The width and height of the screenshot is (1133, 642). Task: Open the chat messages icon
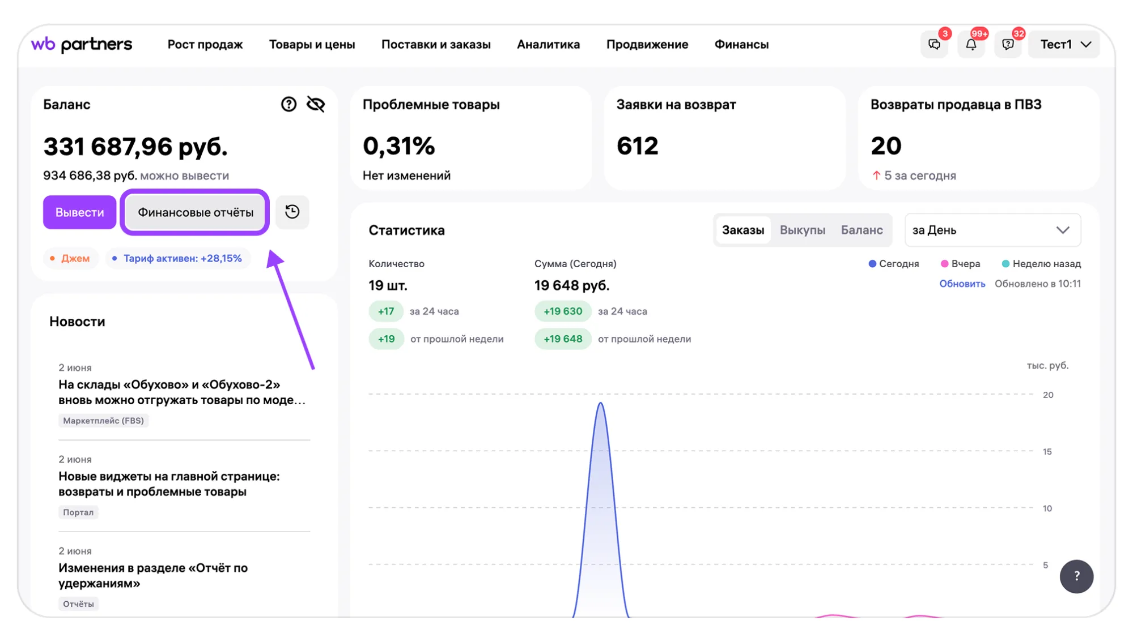[x=934, y=44]
